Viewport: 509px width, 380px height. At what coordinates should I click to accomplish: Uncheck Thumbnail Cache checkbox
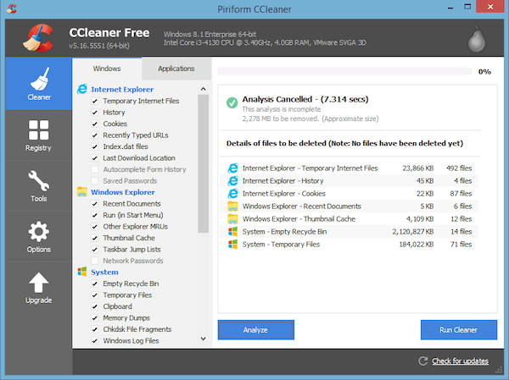pyautogui.click(x=95, y=238)
